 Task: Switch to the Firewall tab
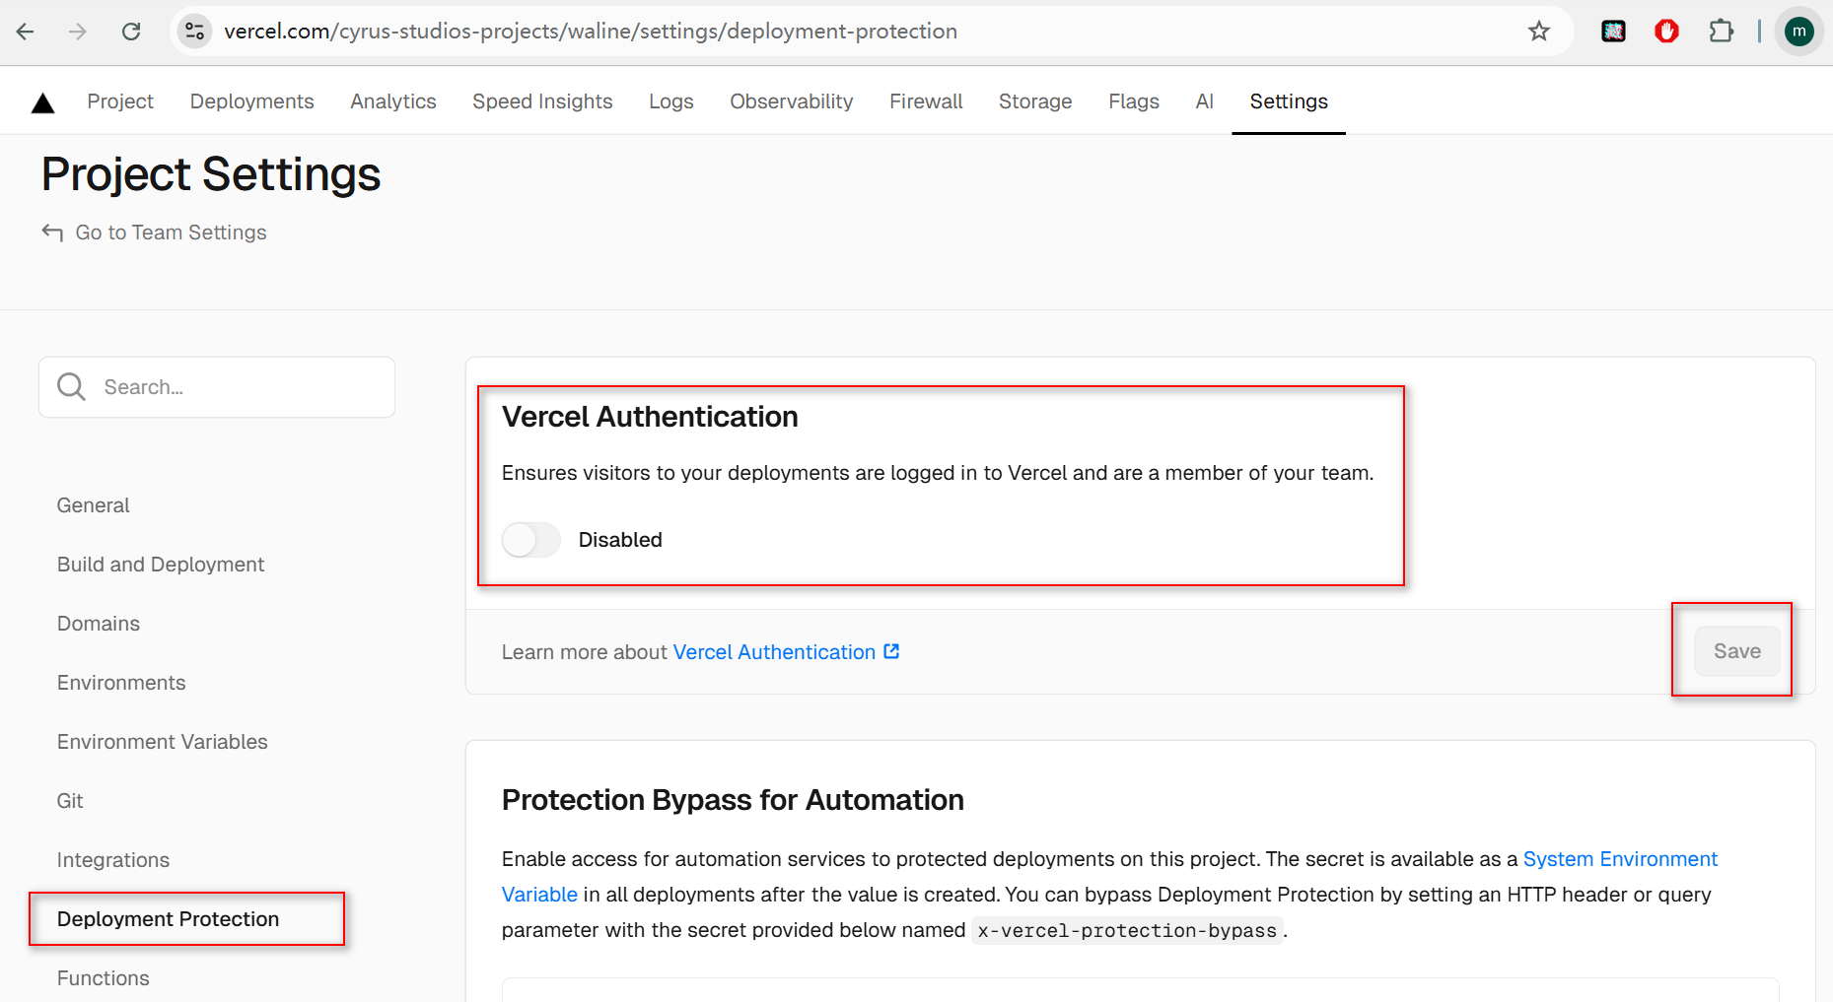[x=926, y=101]
